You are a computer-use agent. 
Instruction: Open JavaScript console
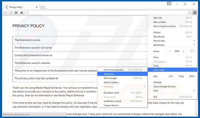tap(123, 101)
